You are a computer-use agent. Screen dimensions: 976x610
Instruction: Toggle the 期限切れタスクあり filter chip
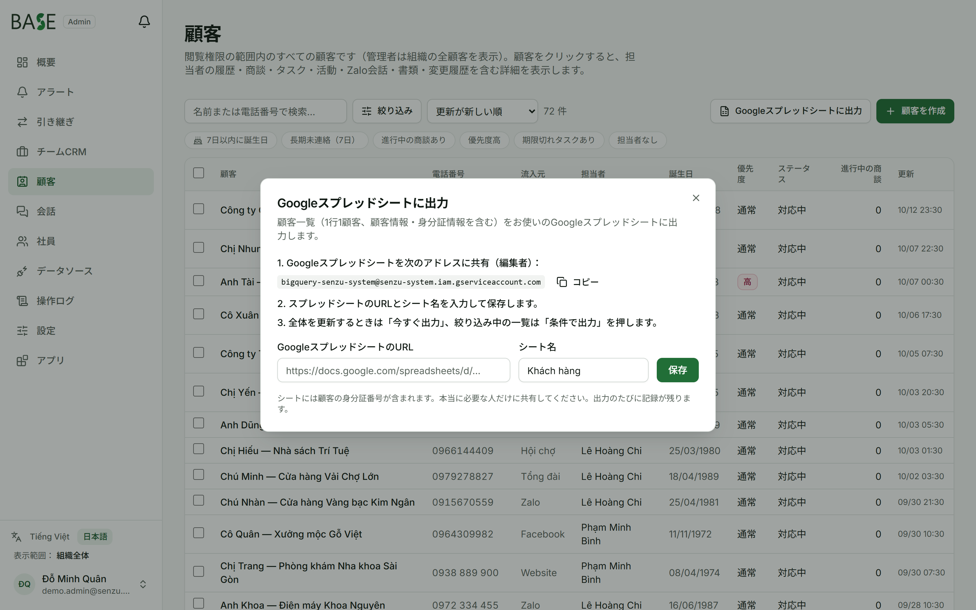pos(558,140)
